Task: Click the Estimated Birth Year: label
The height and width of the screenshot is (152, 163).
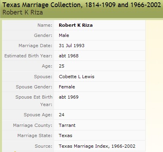Action: click(28, 56)
